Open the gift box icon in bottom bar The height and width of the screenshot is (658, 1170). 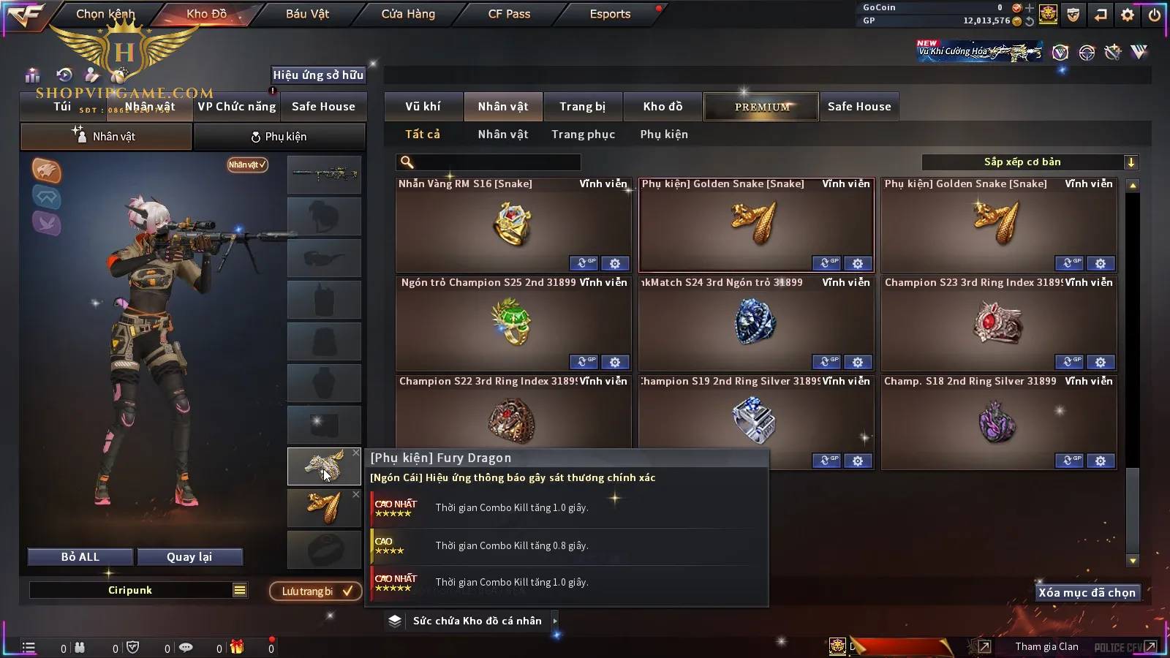236,647
